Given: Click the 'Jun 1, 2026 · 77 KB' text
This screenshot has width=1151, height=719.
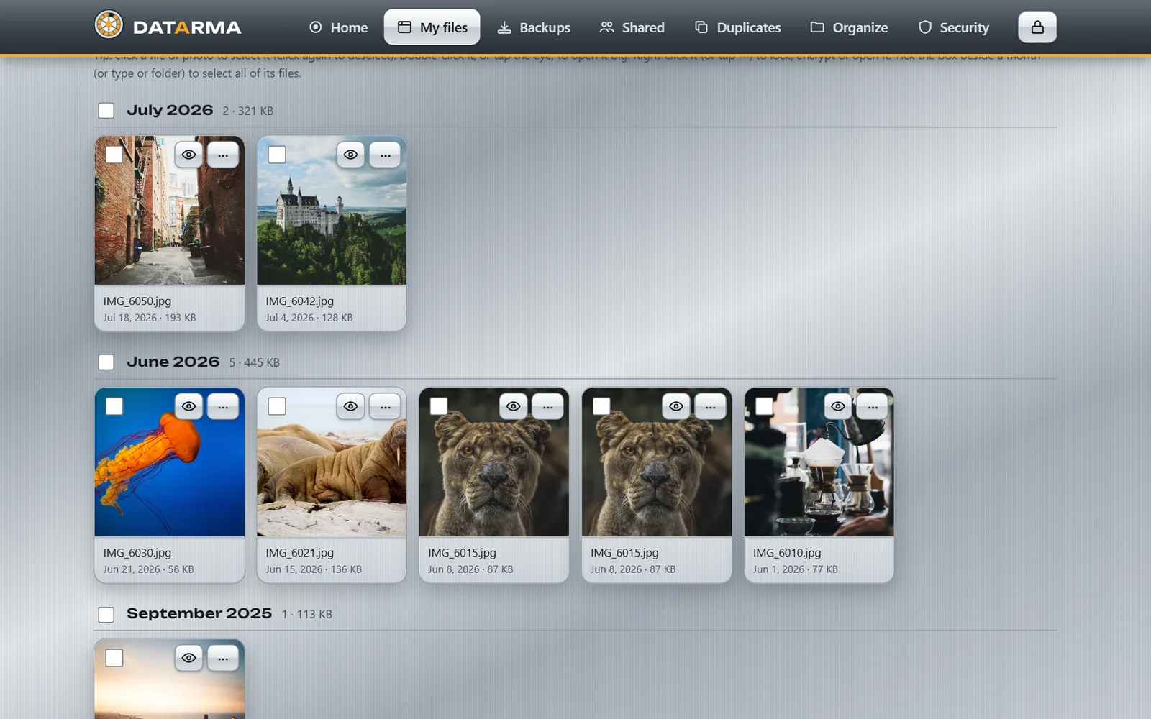Looking at the screenshot, I should [x=796, y=569].
